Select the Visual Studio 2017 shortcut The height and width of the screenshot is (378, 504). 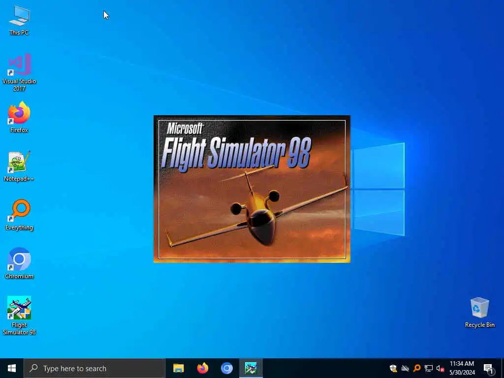[x=19, y=72]
